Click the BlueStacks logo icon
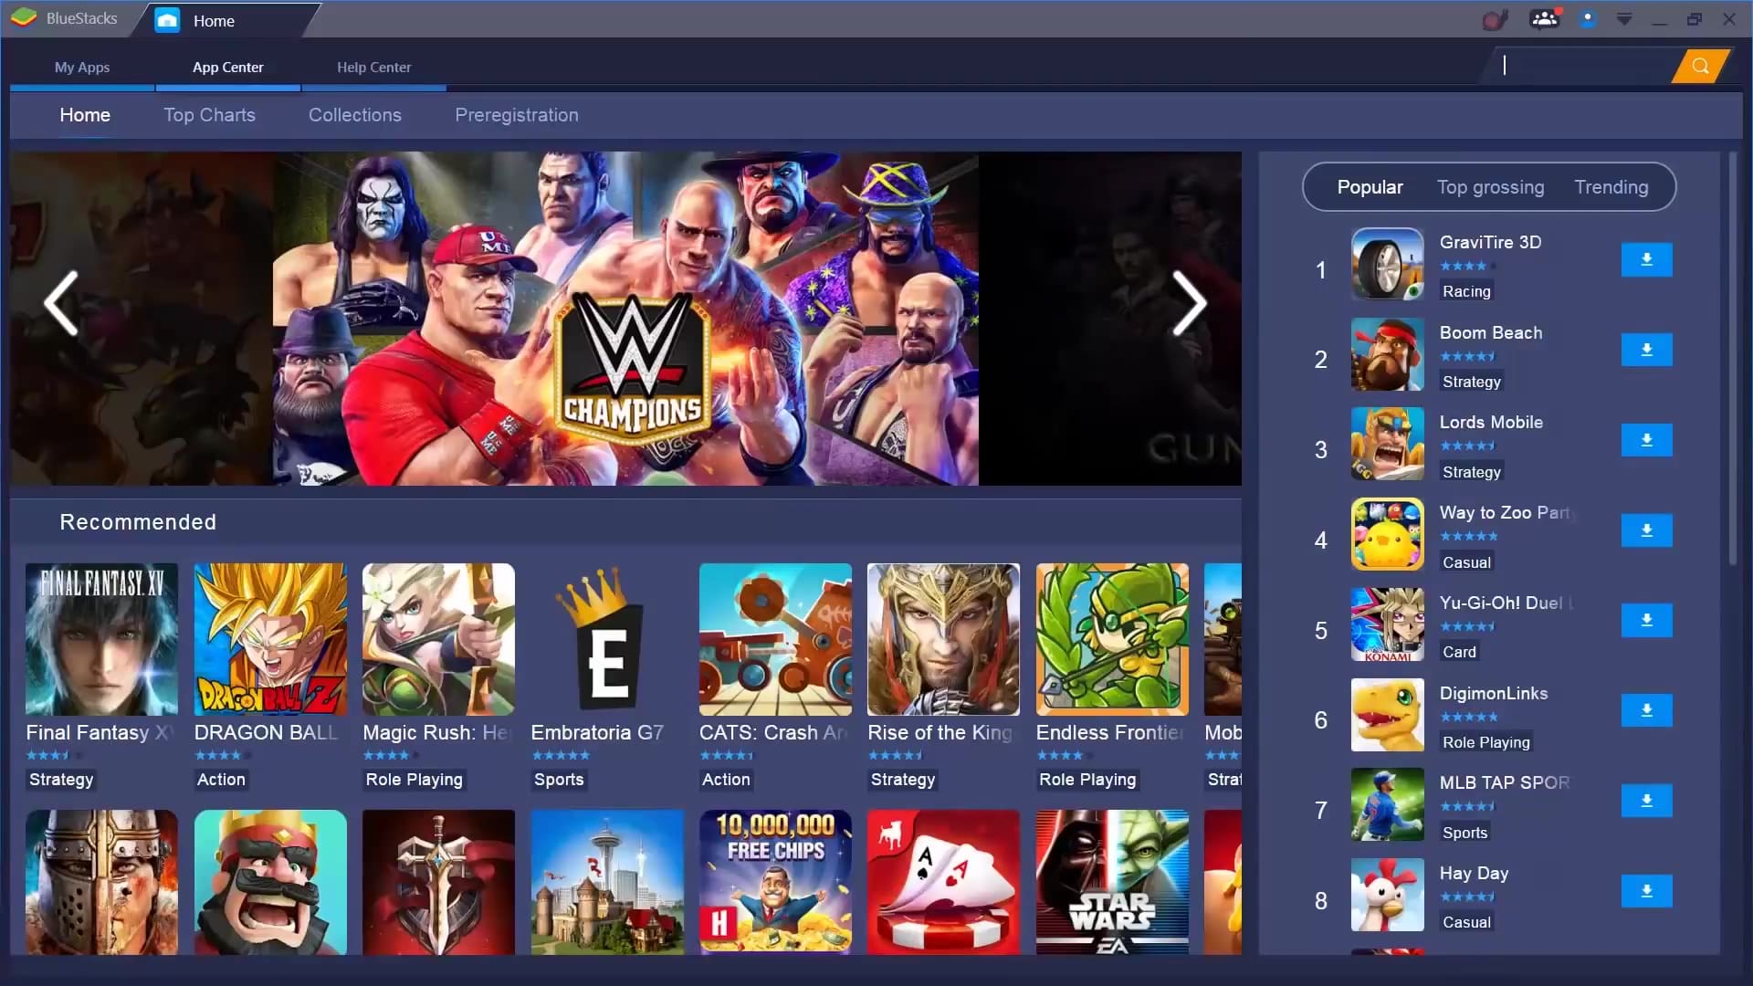 pos(24,17)
